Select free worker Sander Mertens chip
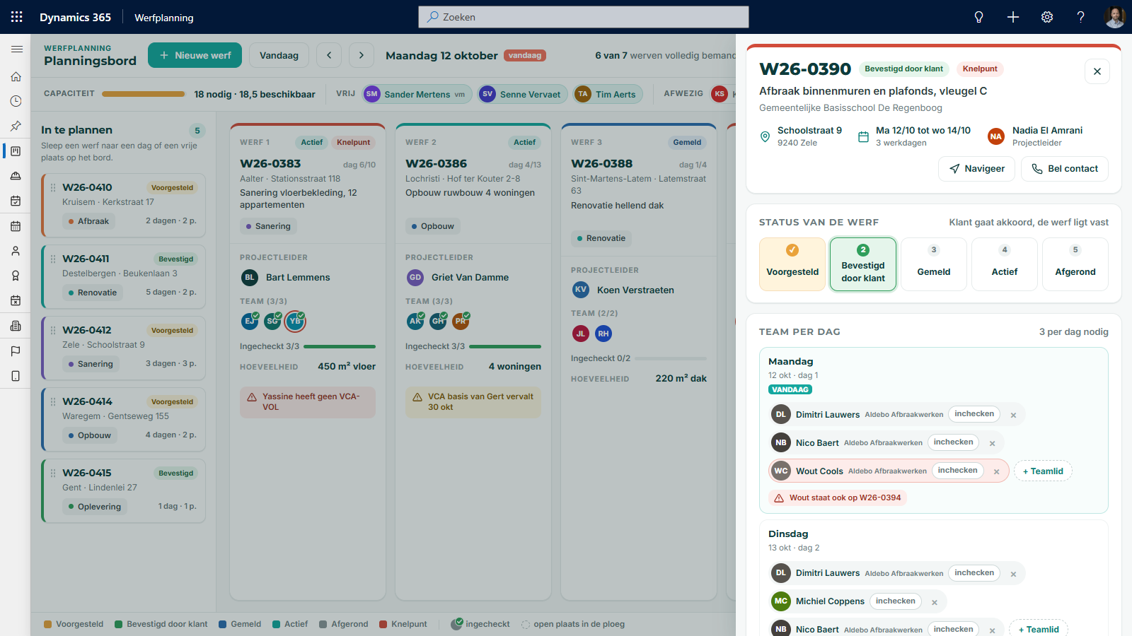Image resolution: width=1132 pixels, height=636 pixels. click(x=417, y=94)
